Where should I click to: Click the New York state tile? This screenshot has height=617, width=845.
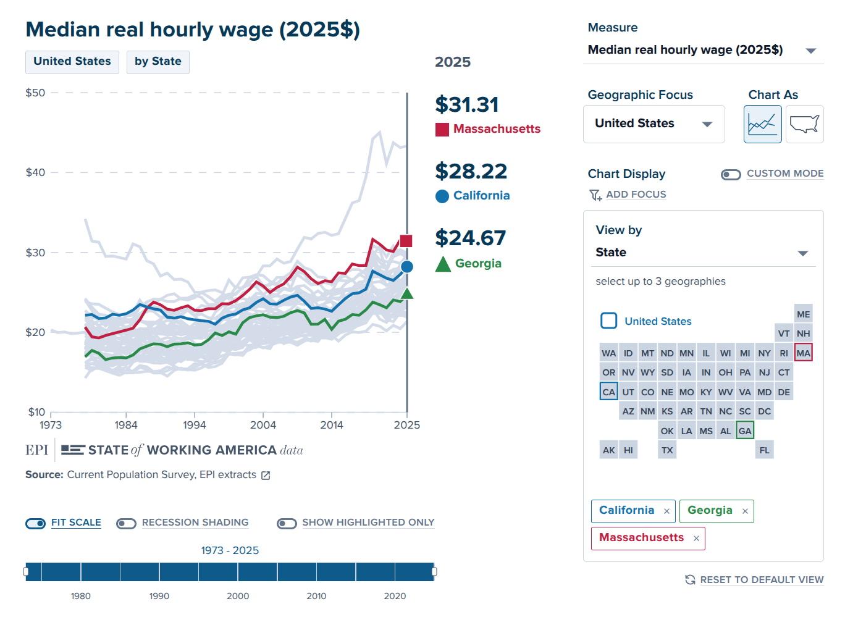tap(764, 353)
